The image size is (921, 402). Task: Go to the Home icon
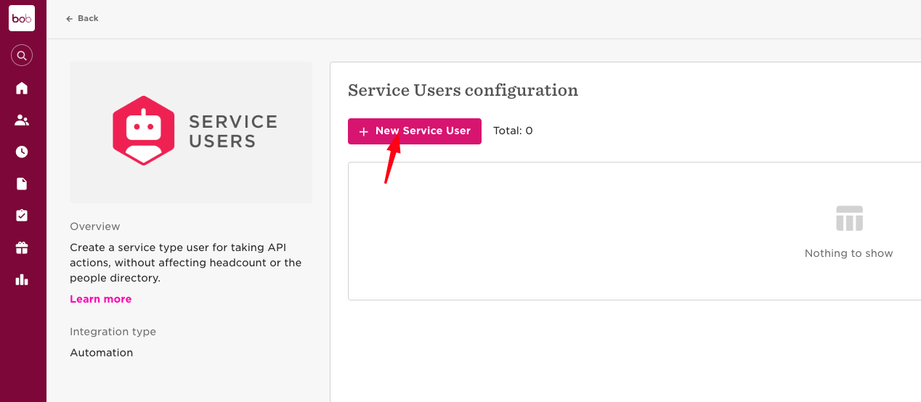tap(22, 88)
